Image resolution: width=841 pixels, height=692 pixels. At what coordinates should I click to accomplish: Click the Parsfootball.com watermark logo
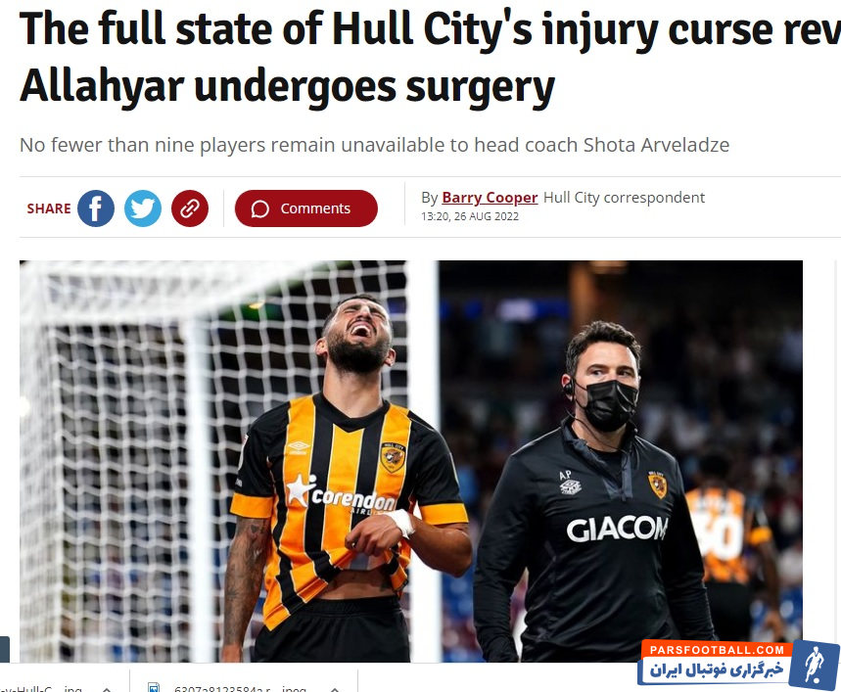[x=738, y=665]
